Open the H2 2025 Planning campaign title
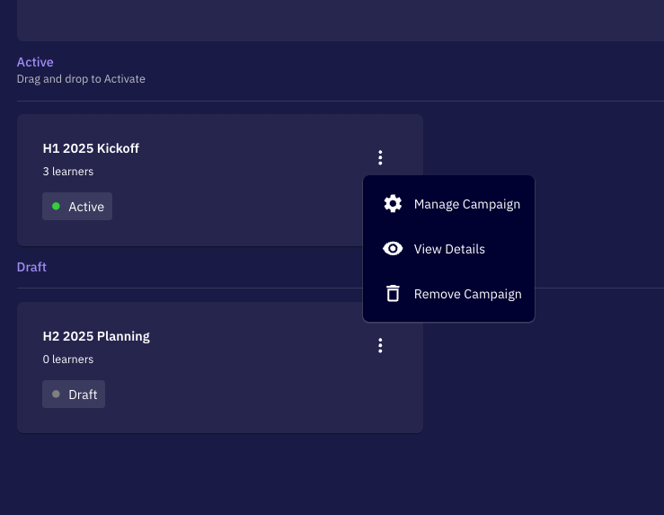664x515 pixels. point(96,336)
